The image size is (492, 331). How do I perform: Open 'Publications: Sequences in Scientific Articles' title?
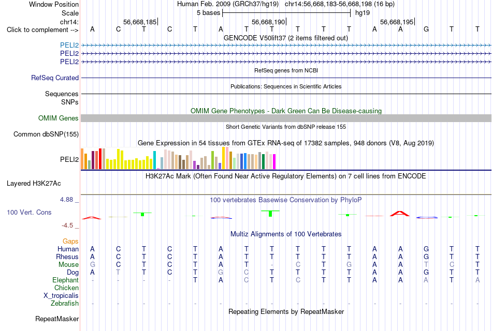[286, 86]
